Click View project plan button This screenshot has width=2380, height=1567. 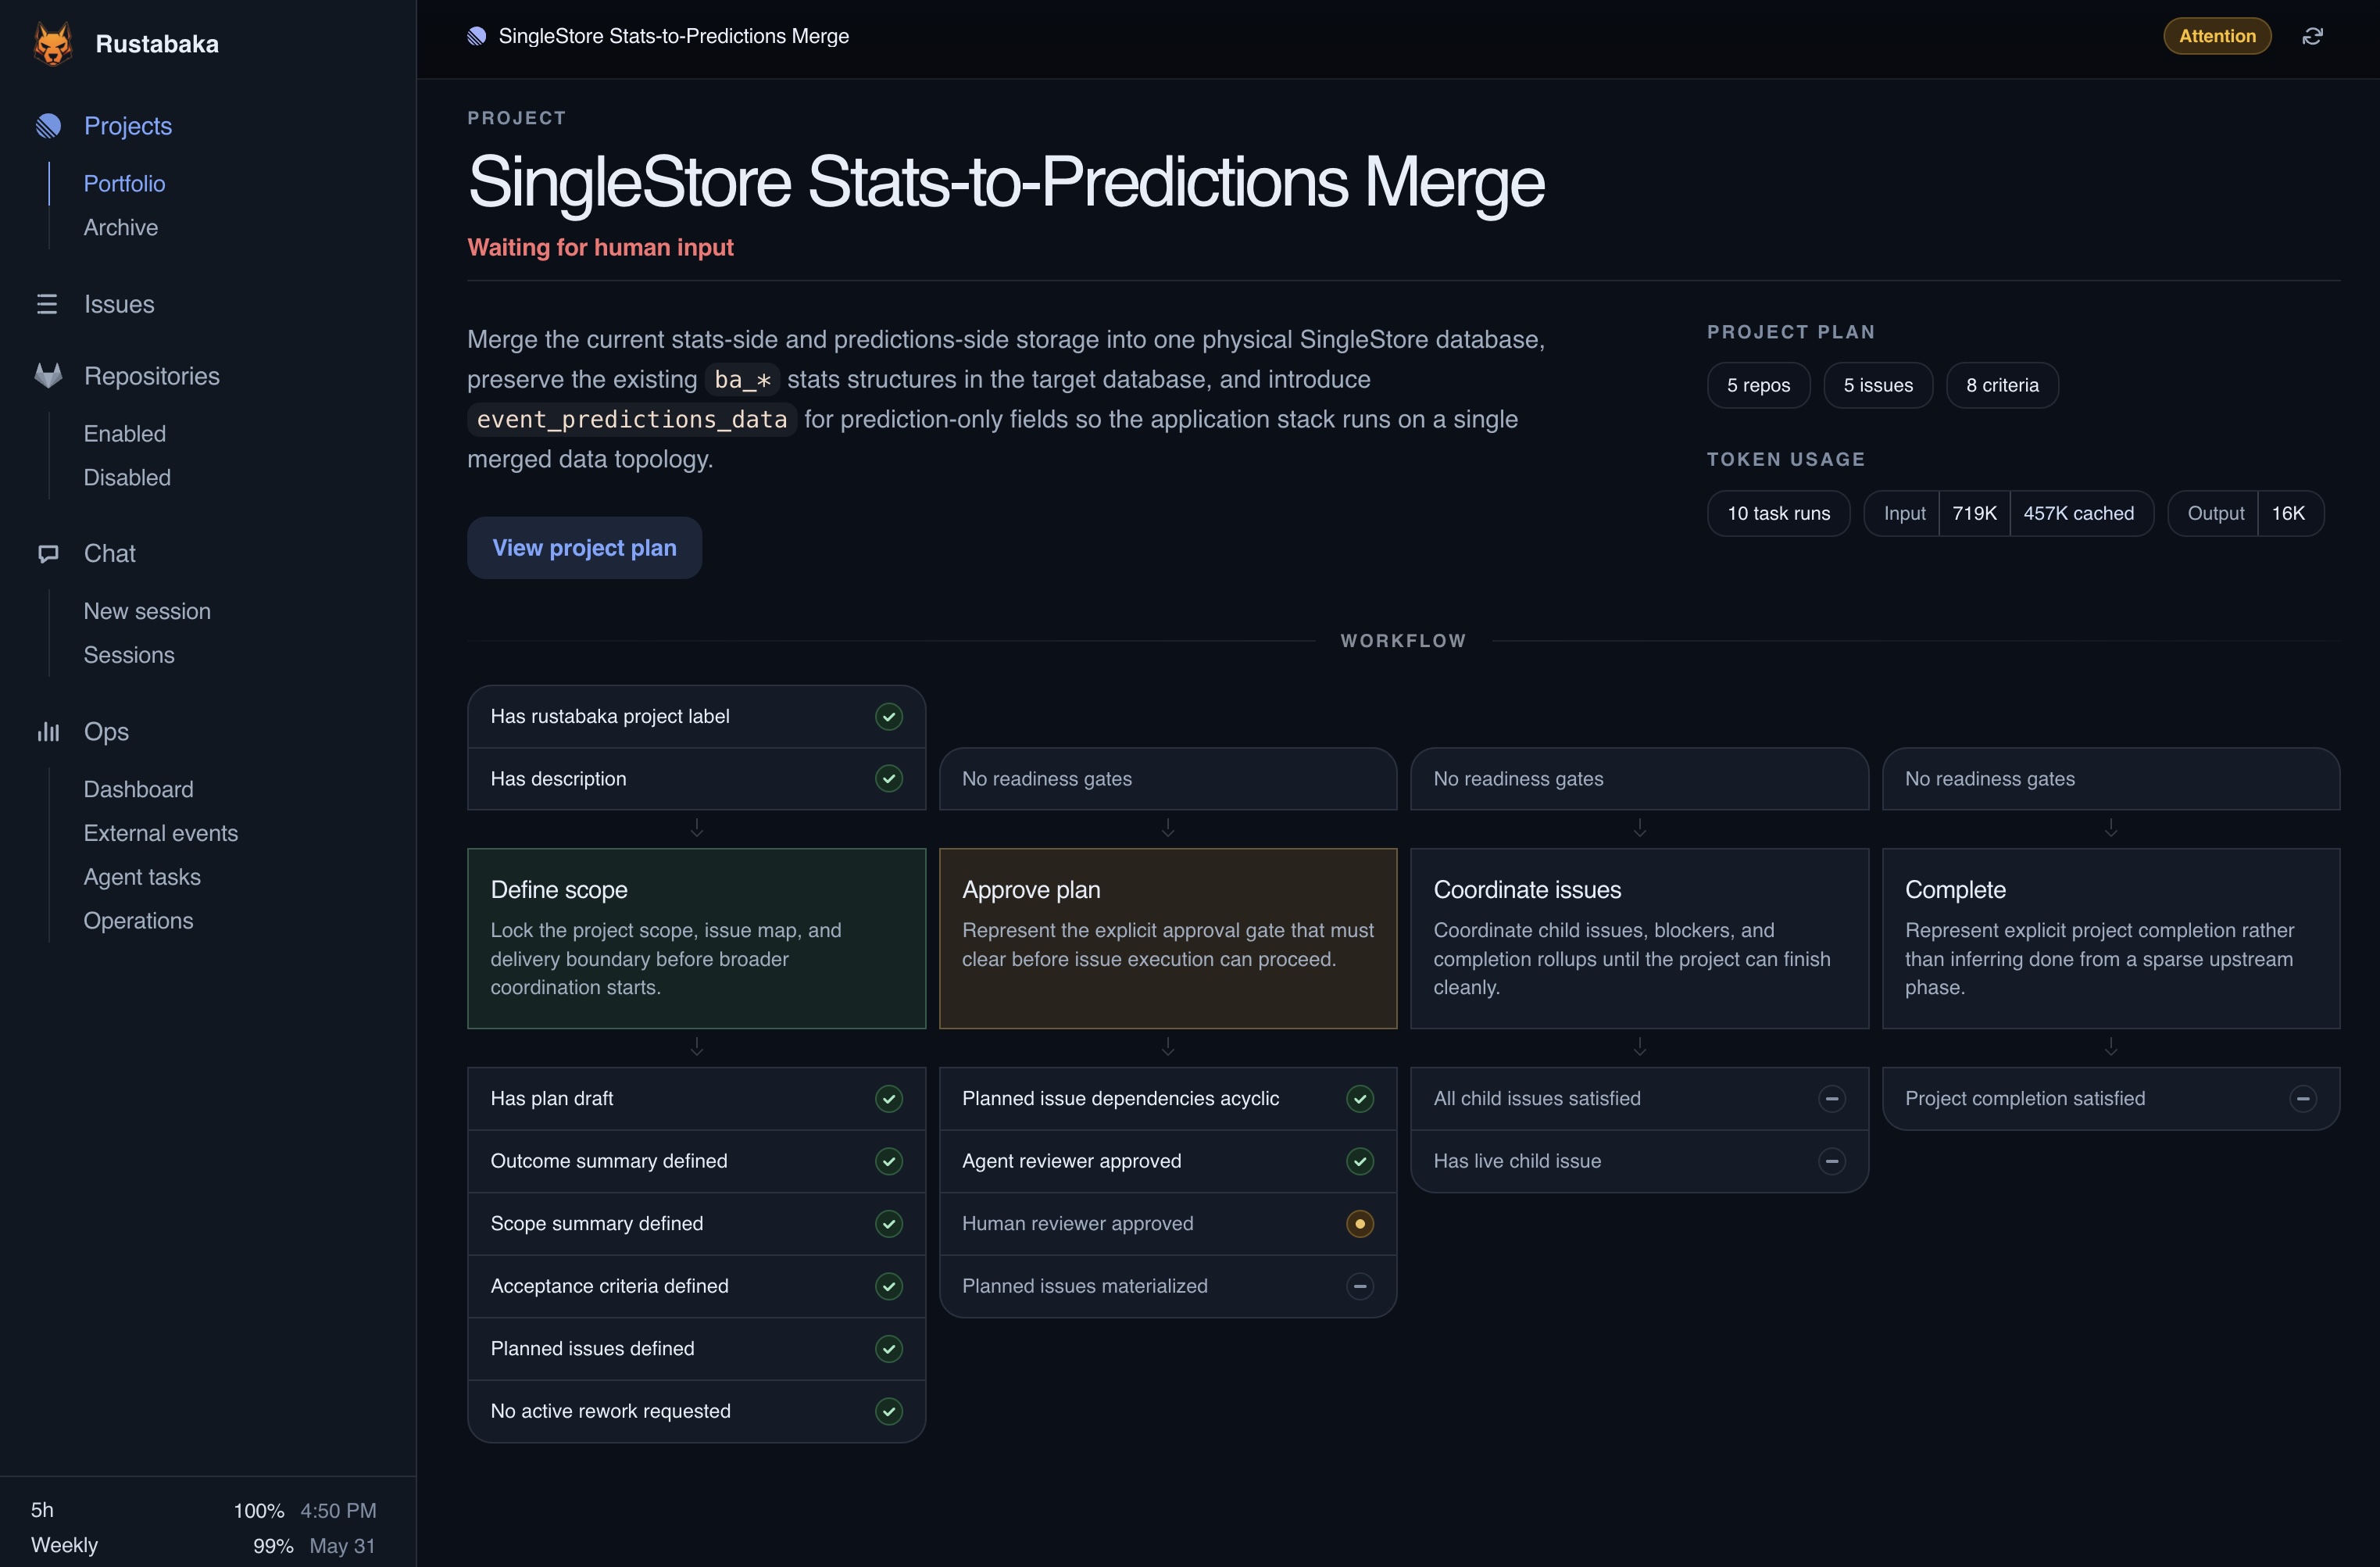[x=584, y=548]
